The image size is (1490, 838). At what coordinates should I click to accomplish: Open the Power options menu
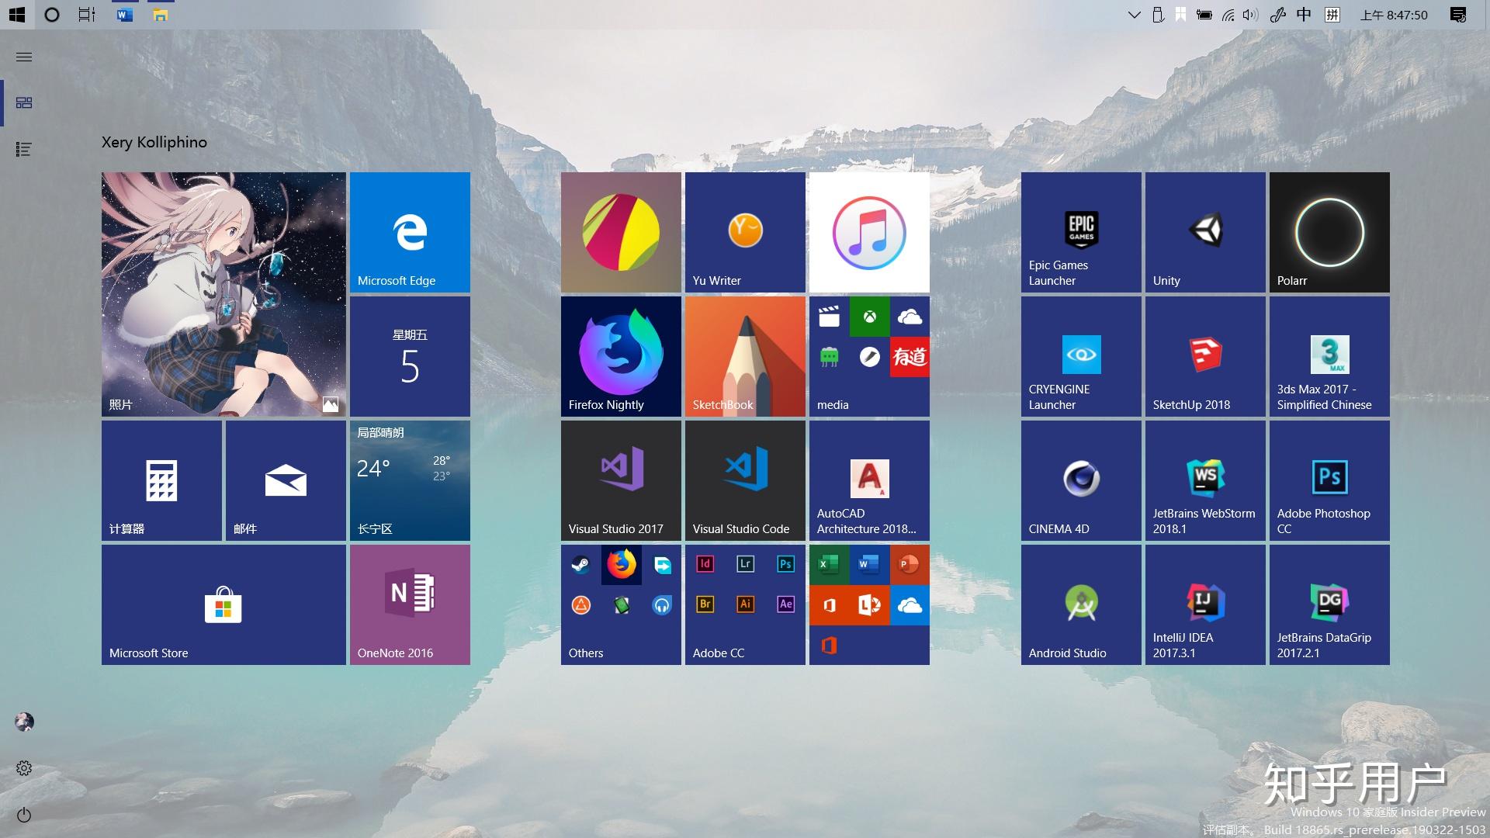24,815
